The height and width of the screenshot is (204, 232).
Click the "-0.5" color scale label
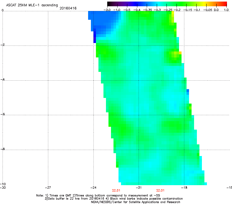pyautogui.click(x=127, y=10)
